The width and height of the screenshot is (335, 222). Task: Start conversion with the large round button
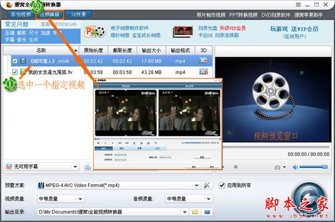(x=309, y=198)
